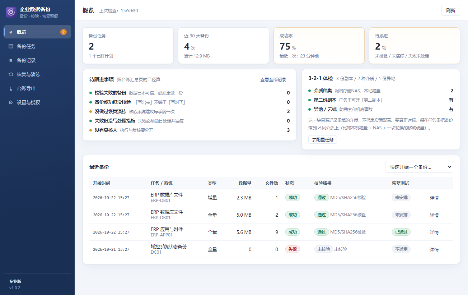The image size is (468, 295).
Task: Click the 不适用 restore test badge
Action: 401,249
